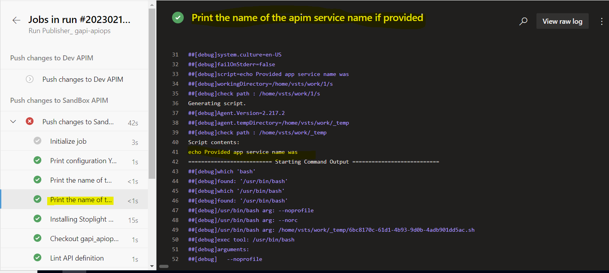Click the red failure icon on Push changes job
This screenshot has width=609, height=273.
(30, 121)
